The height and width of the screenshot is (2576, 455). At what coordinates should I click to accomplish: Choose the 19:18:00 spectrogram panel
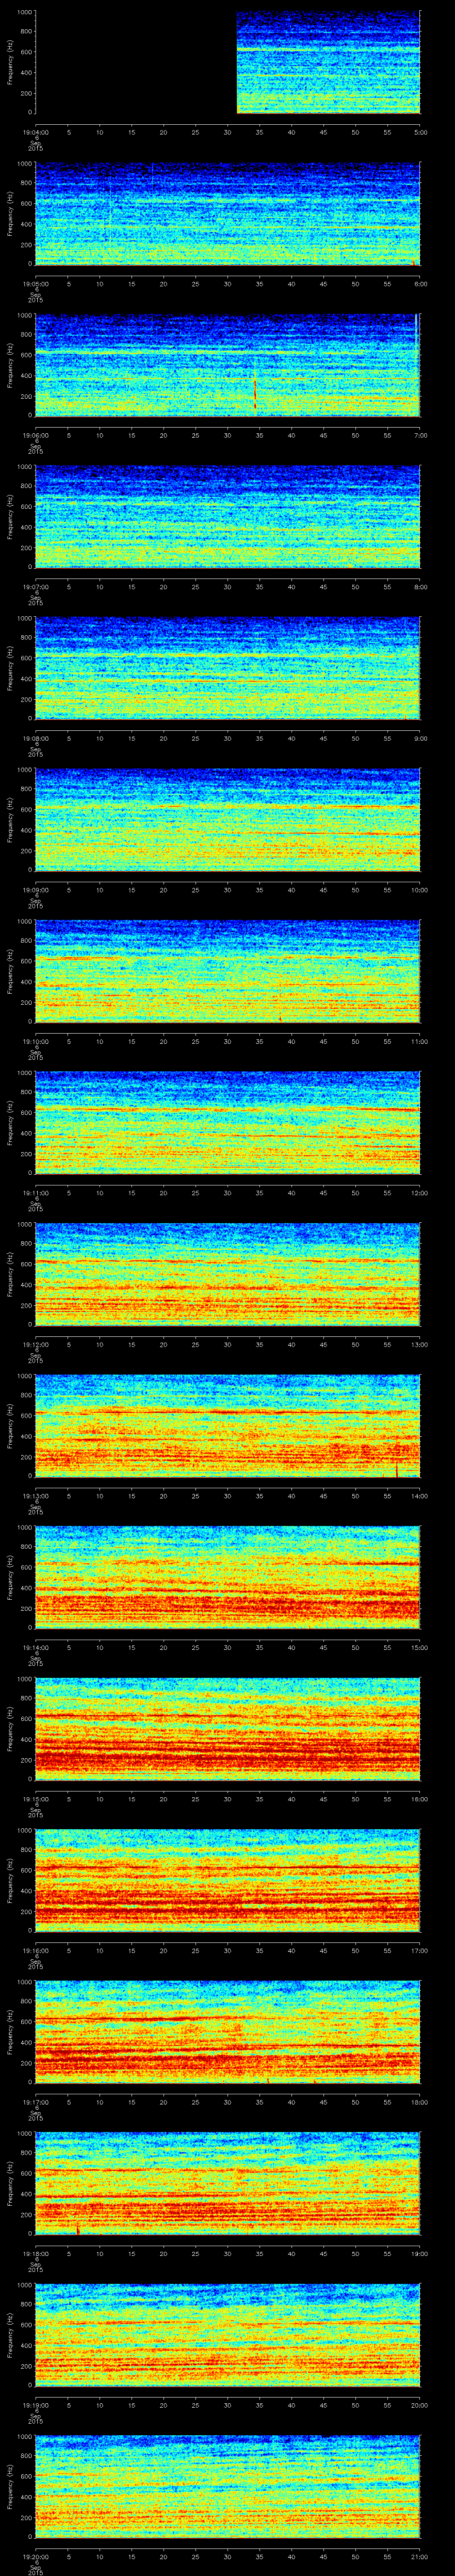228,2183
